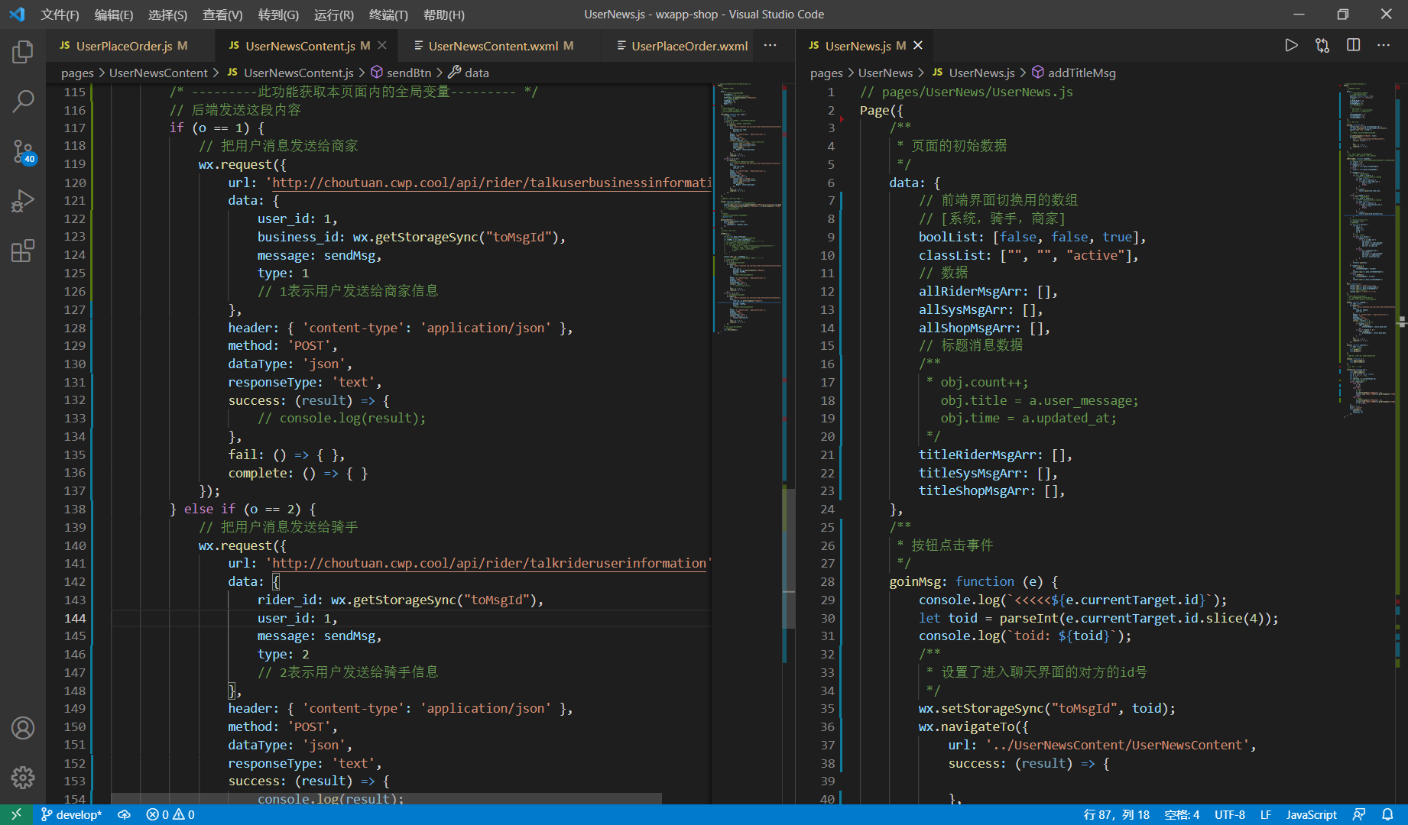
Task: Close the UserNewsContent.js tab
Action: [x=382, y=46]
